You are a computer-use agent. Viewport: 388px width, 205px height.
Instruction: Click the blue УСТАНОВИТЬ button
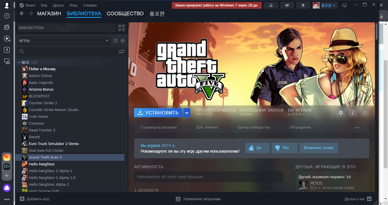tap(158, 113)
